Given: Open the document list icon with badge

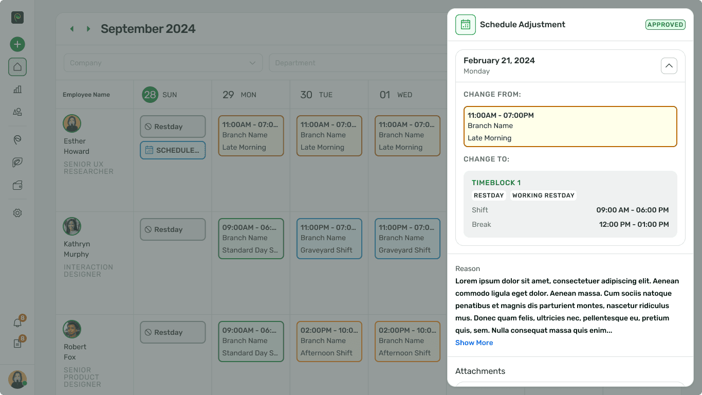Looking at the screenshot, I should [17, 344].
